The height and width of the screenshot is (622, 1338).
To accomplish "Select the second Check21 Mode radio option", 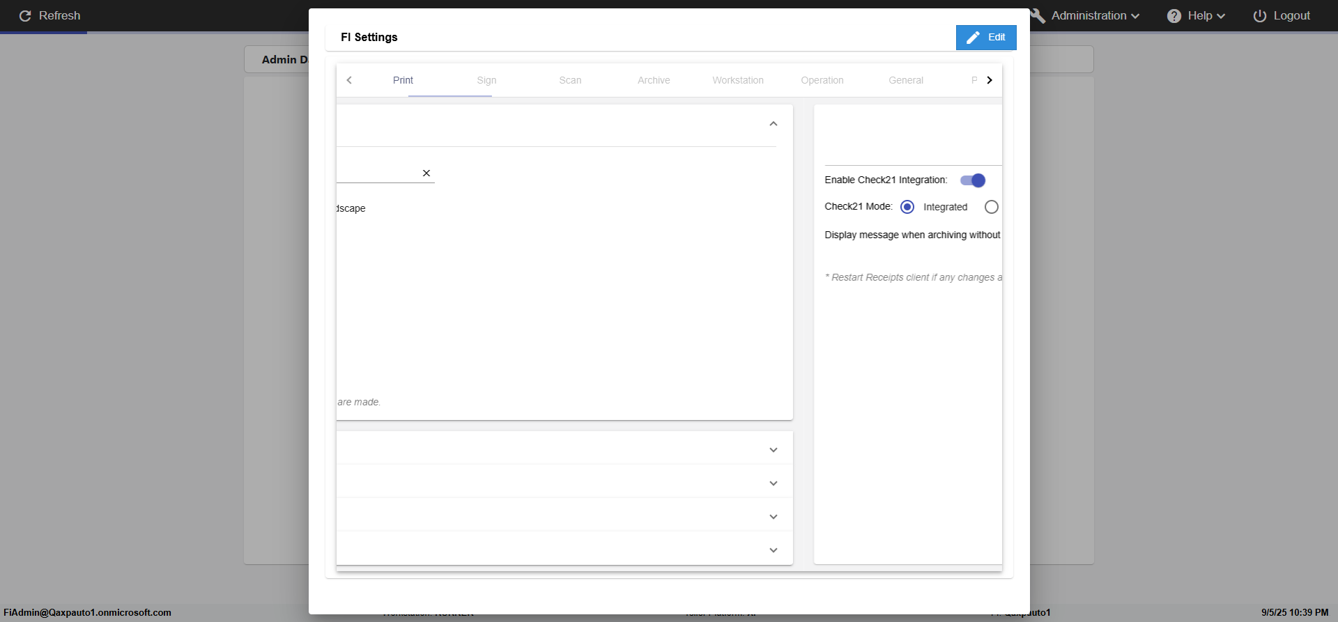I will point(992,207).
